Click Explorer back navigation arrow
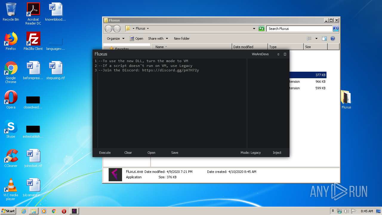The width and height of the screenshot is (382, 215). coord(108,29)
